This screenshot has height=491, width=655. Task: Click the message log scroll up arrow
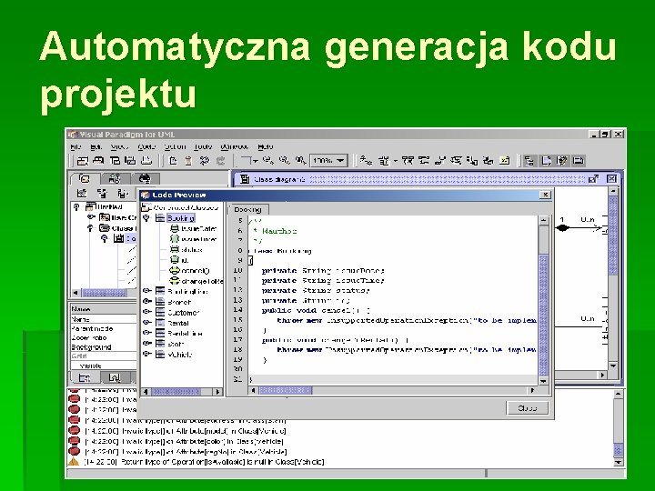[x=619, y=394]
